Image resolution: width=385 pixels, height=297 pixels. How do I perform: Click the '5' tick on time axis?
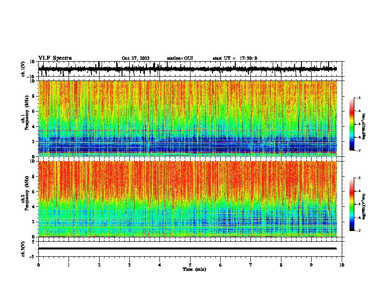coord(190,265)
